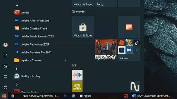Open the audio waveform MSI tile
The width and height of the screenshot is (177, 99).
[x=77, y=75]
